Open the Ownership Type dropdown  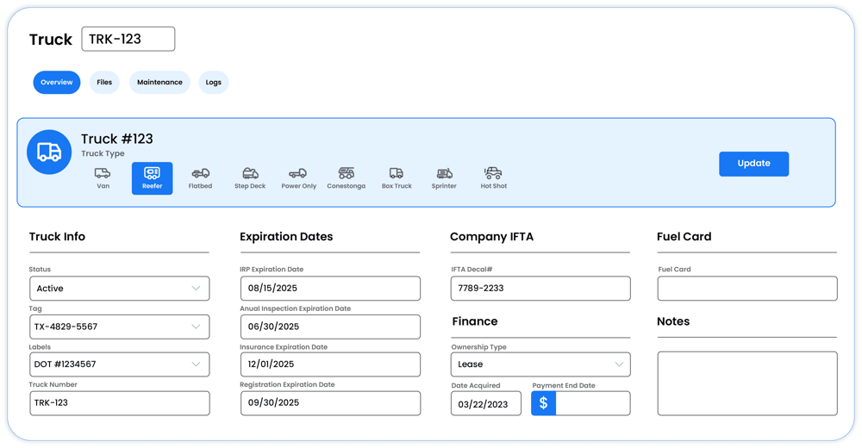coord(540,364)
